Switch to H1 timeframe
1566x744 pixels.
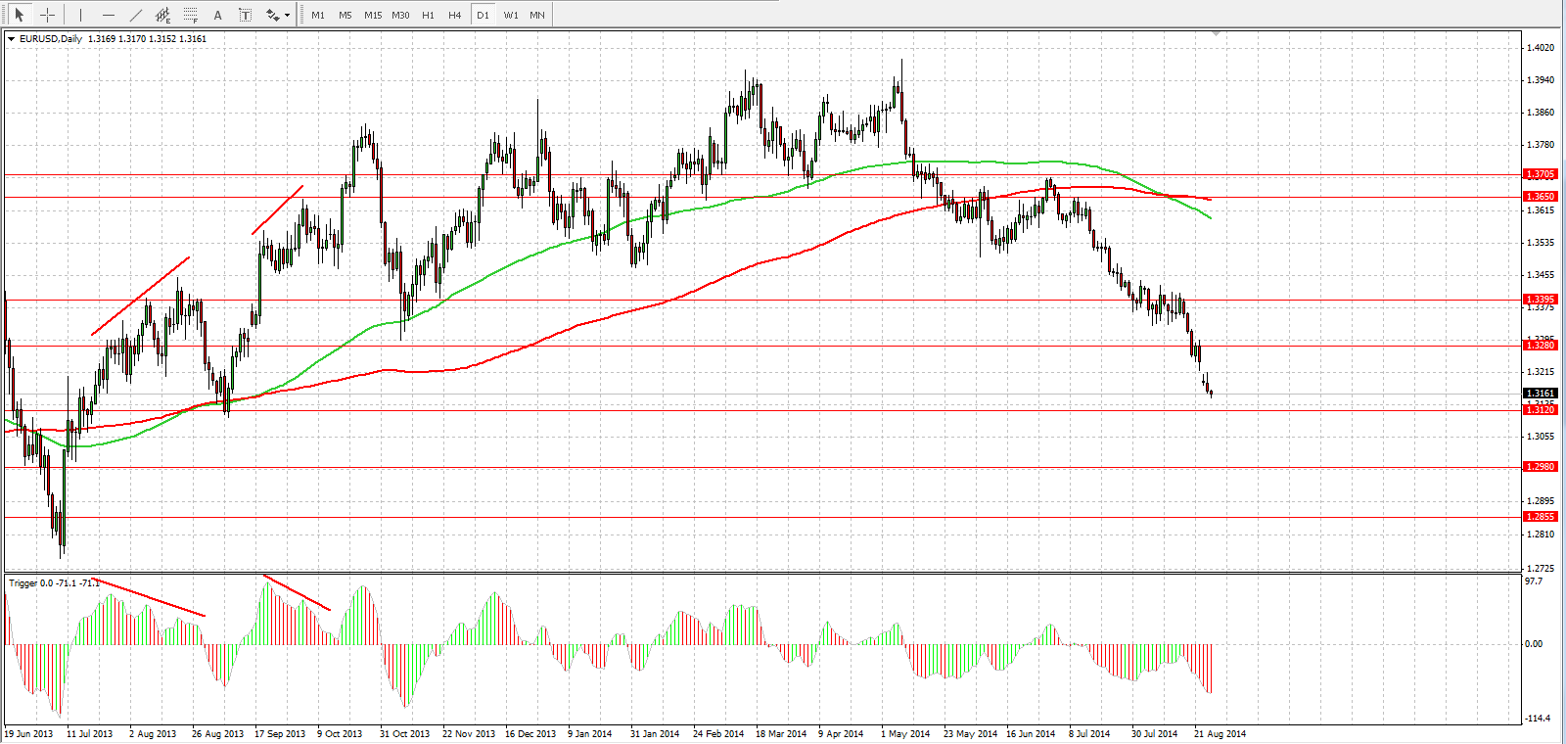point(428,15)
